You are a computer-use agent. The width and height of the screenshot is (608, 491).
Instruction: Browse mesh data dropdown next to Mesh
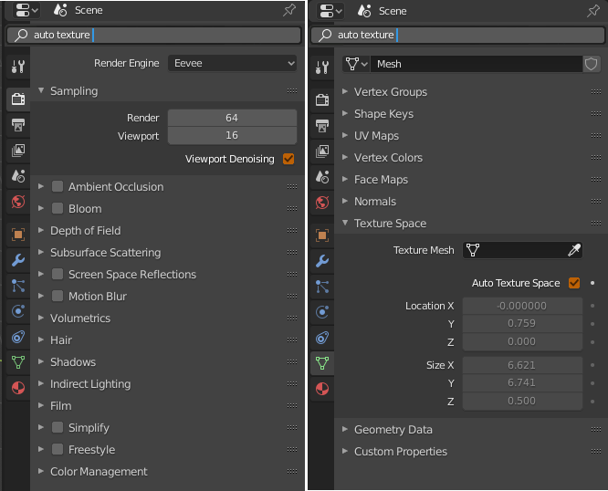(x=356, y=64)
